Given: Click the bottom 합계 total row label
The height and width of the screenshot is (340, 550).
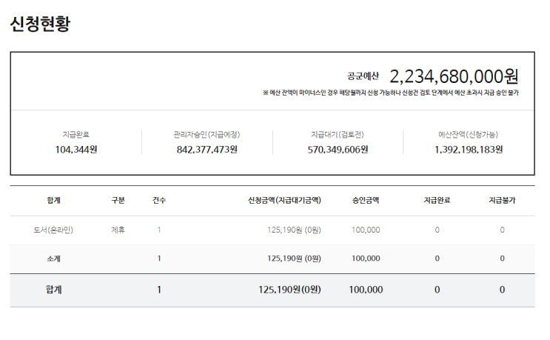Looking at the screenshot, I should pyautogui.click(x=53, y=290).
